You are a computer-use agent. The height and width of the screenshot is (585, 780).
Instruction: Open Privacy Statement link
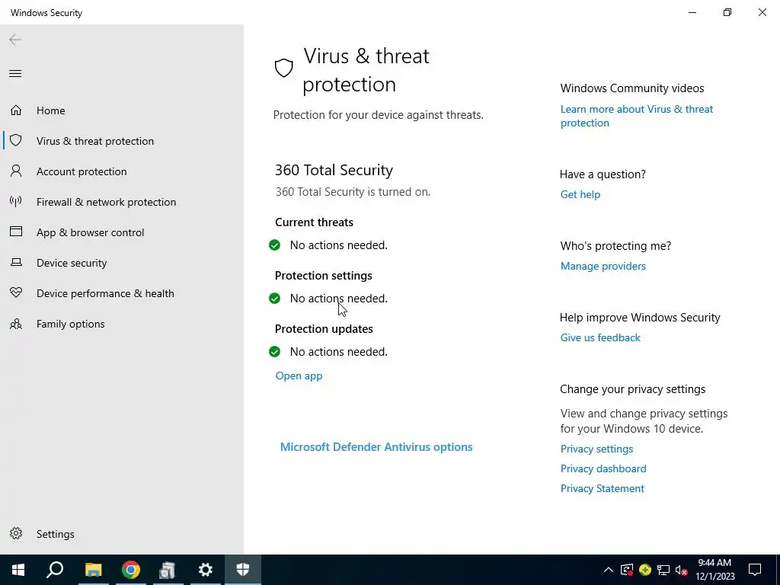(602, 488)
